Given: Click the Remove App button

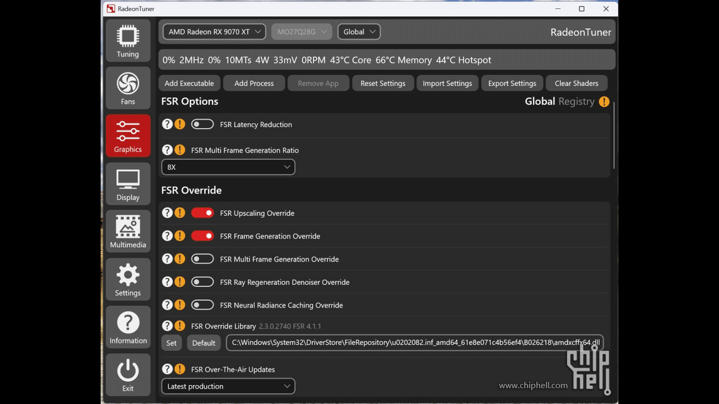Looking at the screenshot, I should tap(318, 83).
